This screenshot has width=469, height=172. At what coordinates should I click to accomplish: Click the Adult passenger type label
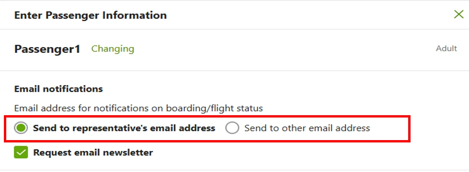(x=446, y=49)
